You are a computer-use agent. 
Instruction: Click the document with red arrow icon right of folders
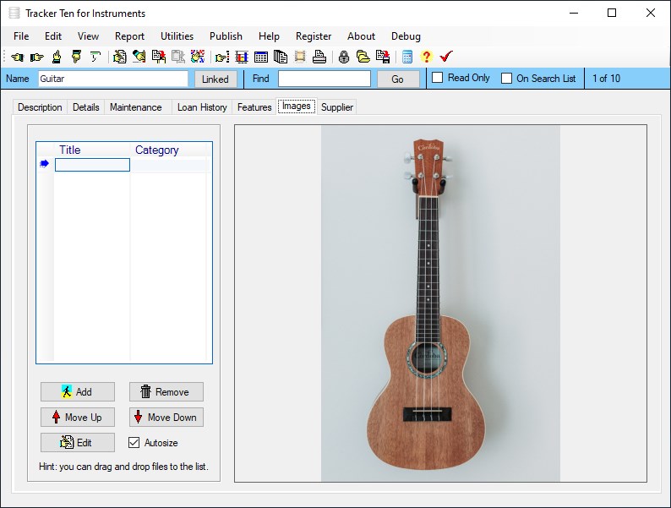(x=383, y=57)
